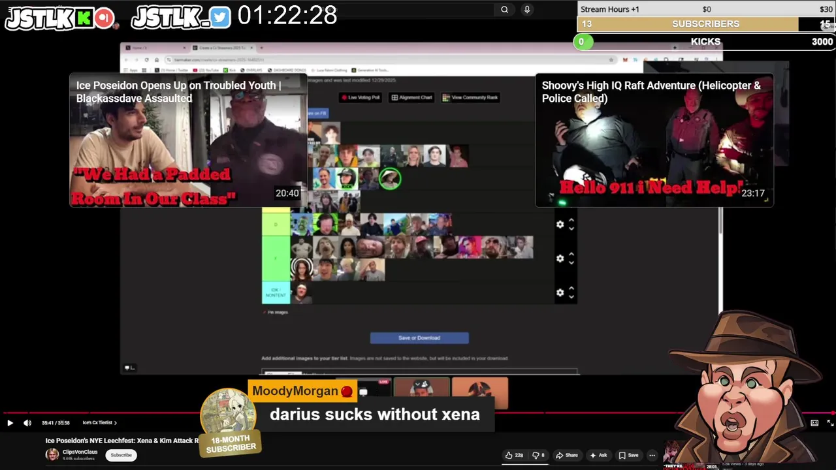Focus the tiermaker address bar
Viewport: 836px width, 470px height.
point(392,60)
